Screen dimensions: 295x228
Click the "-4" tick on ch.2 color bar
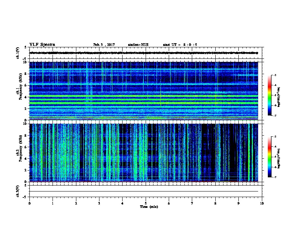point(275,147)
